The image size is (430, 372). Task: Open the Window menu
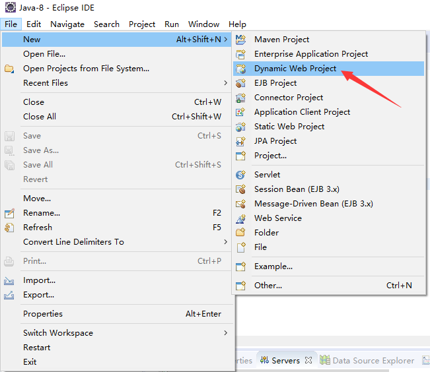(203, 24)
